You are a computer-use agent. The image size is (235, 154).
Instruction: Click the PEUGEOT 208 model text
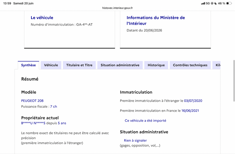tap(32, 101)
